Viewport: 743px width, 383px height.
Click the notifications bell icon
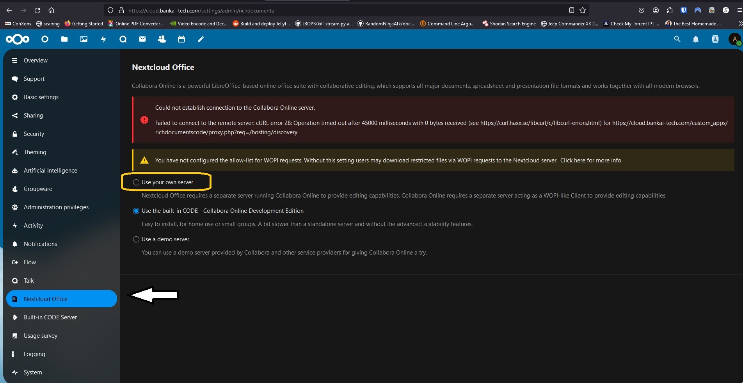[696, 39]
